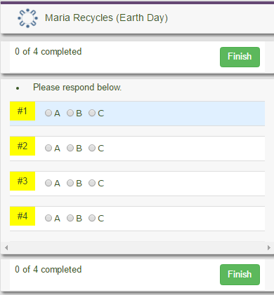274x295 pixels.
Task: Select option B for question #1
Action: [70, 113]
